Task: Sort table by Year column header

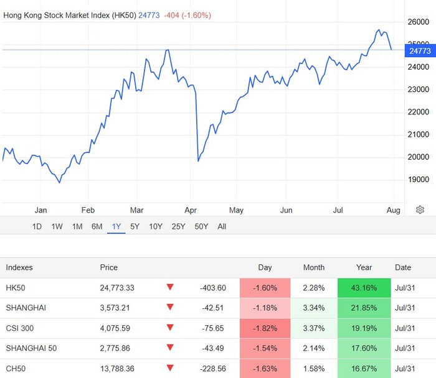Action: [x=364, y=268]
